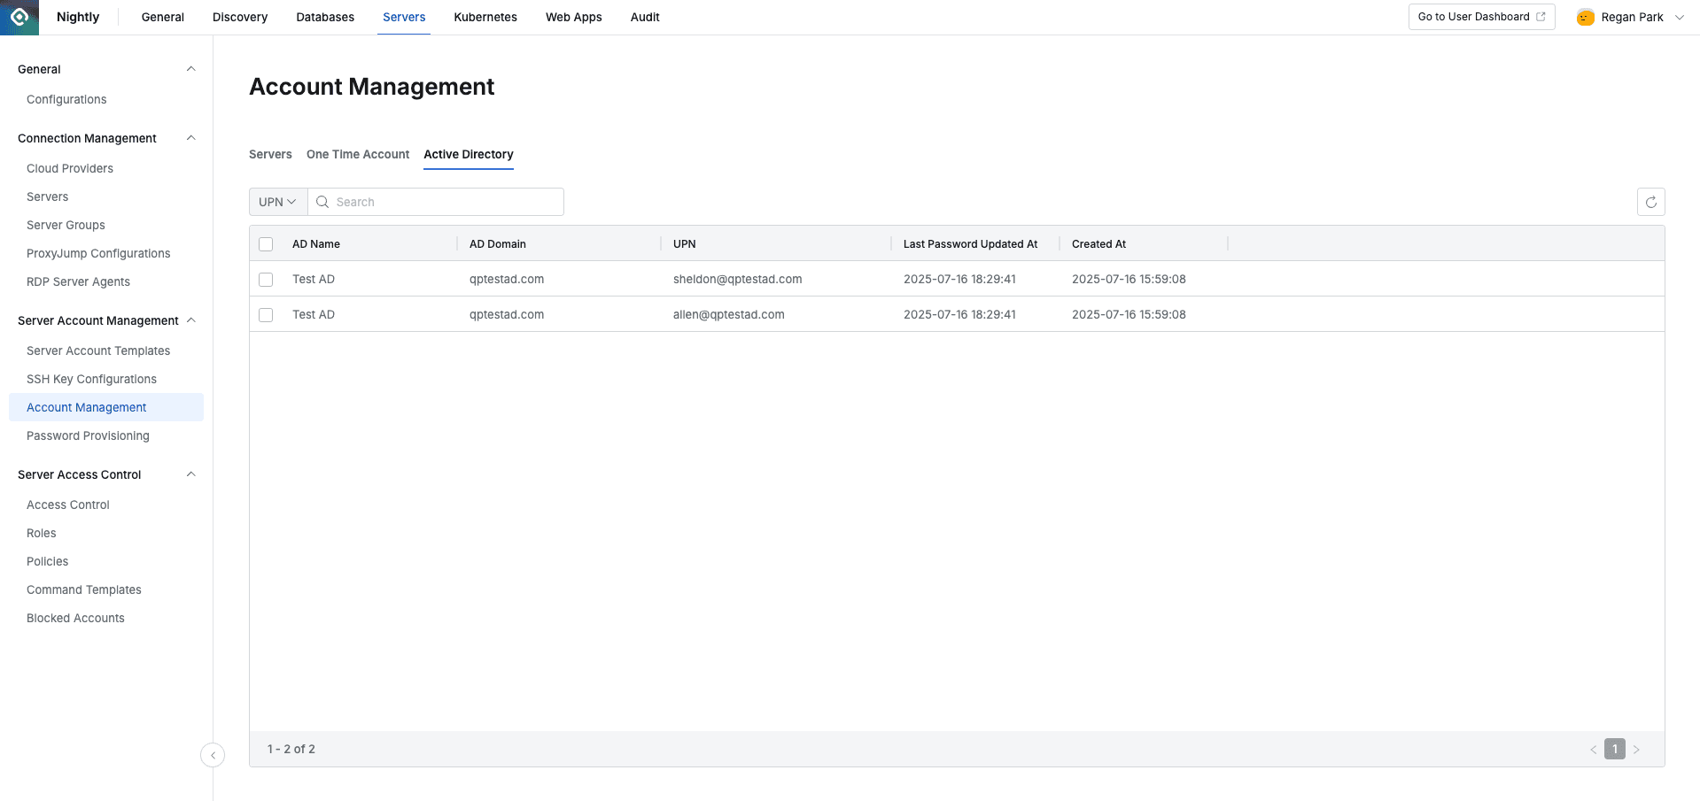Collapse the sidebar using the circular chevron
The width and height of the screenshot is (1700, 801).
point(213,755)
